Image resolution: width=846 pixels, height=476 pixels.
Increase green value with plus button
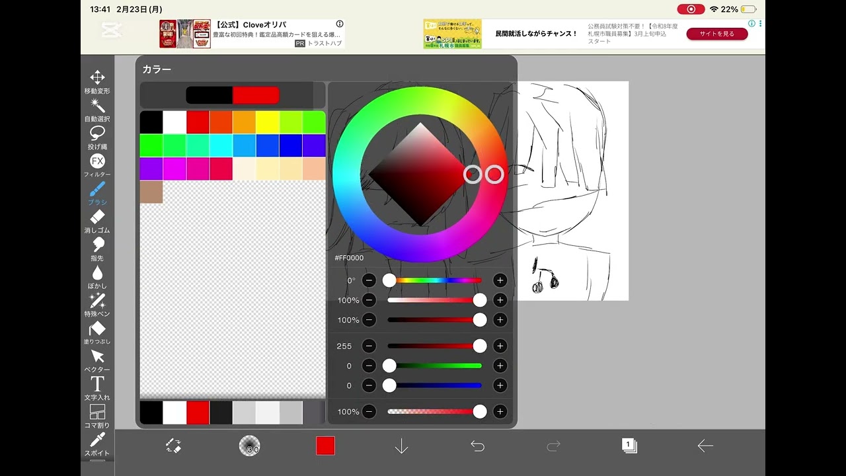(x=500, y=366)
